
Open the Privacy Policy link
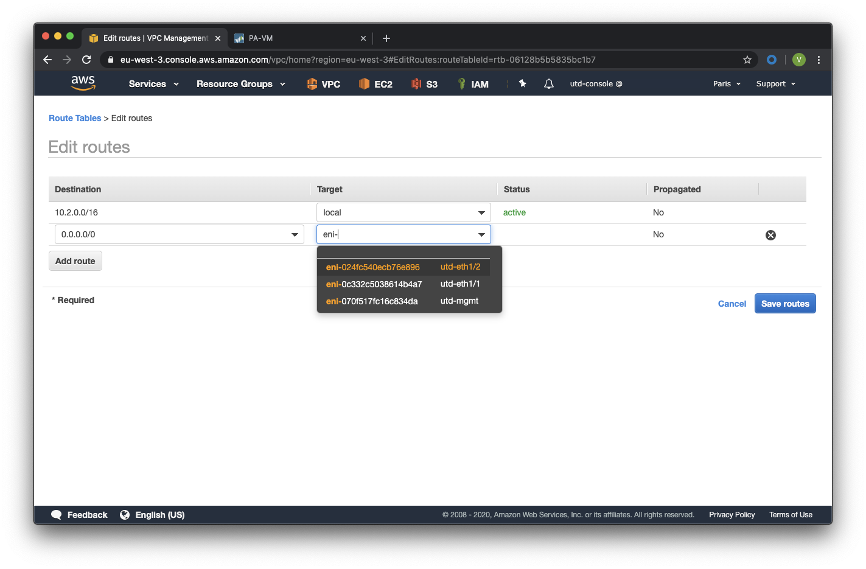pyautogui.click(x=732, y=515)
